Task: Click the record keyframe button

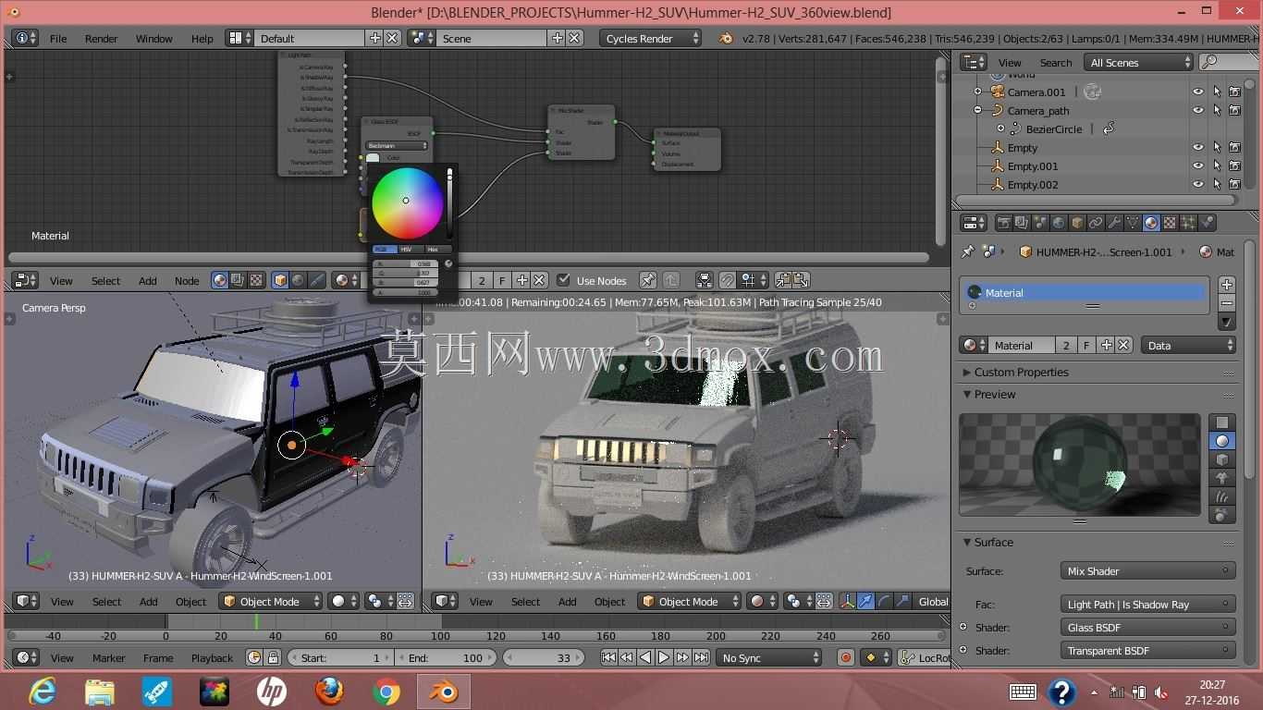Action: pos(845,657)
